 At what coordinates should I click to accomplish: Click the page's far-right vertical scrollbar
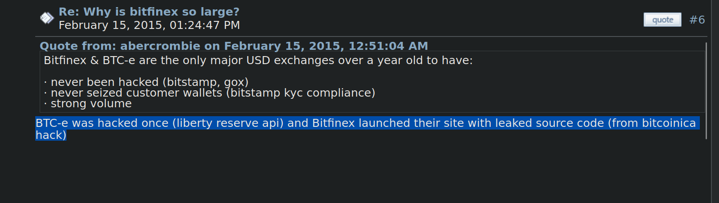click(715, 101)
